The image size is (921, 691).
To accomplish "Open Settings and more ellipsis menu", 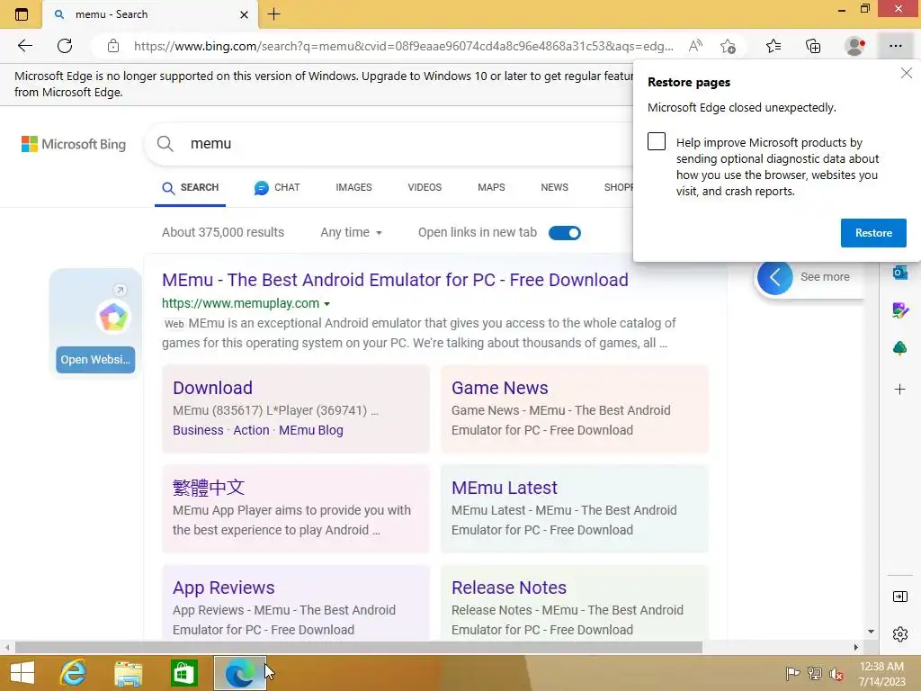I will [x=895, y=46].
